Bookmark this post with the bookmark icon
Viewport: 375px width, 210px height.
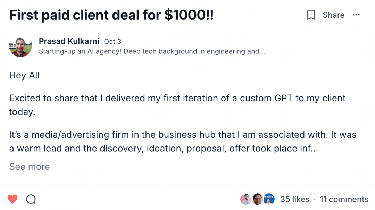(311, 15)
